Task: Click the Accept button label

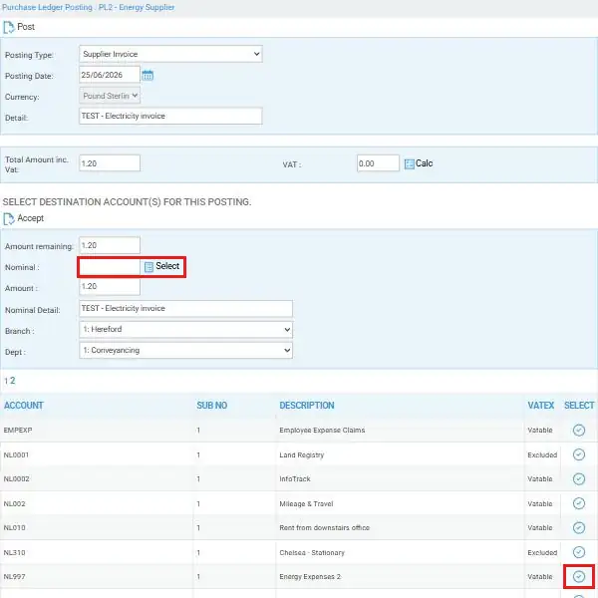Action: pyautogui.click(x=31, y=218)
